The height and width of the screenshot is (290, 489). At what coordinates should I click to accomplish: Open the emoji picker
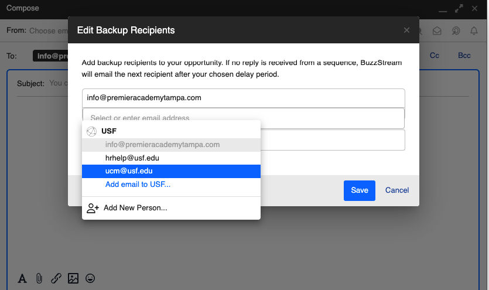[x=90, y=278]
